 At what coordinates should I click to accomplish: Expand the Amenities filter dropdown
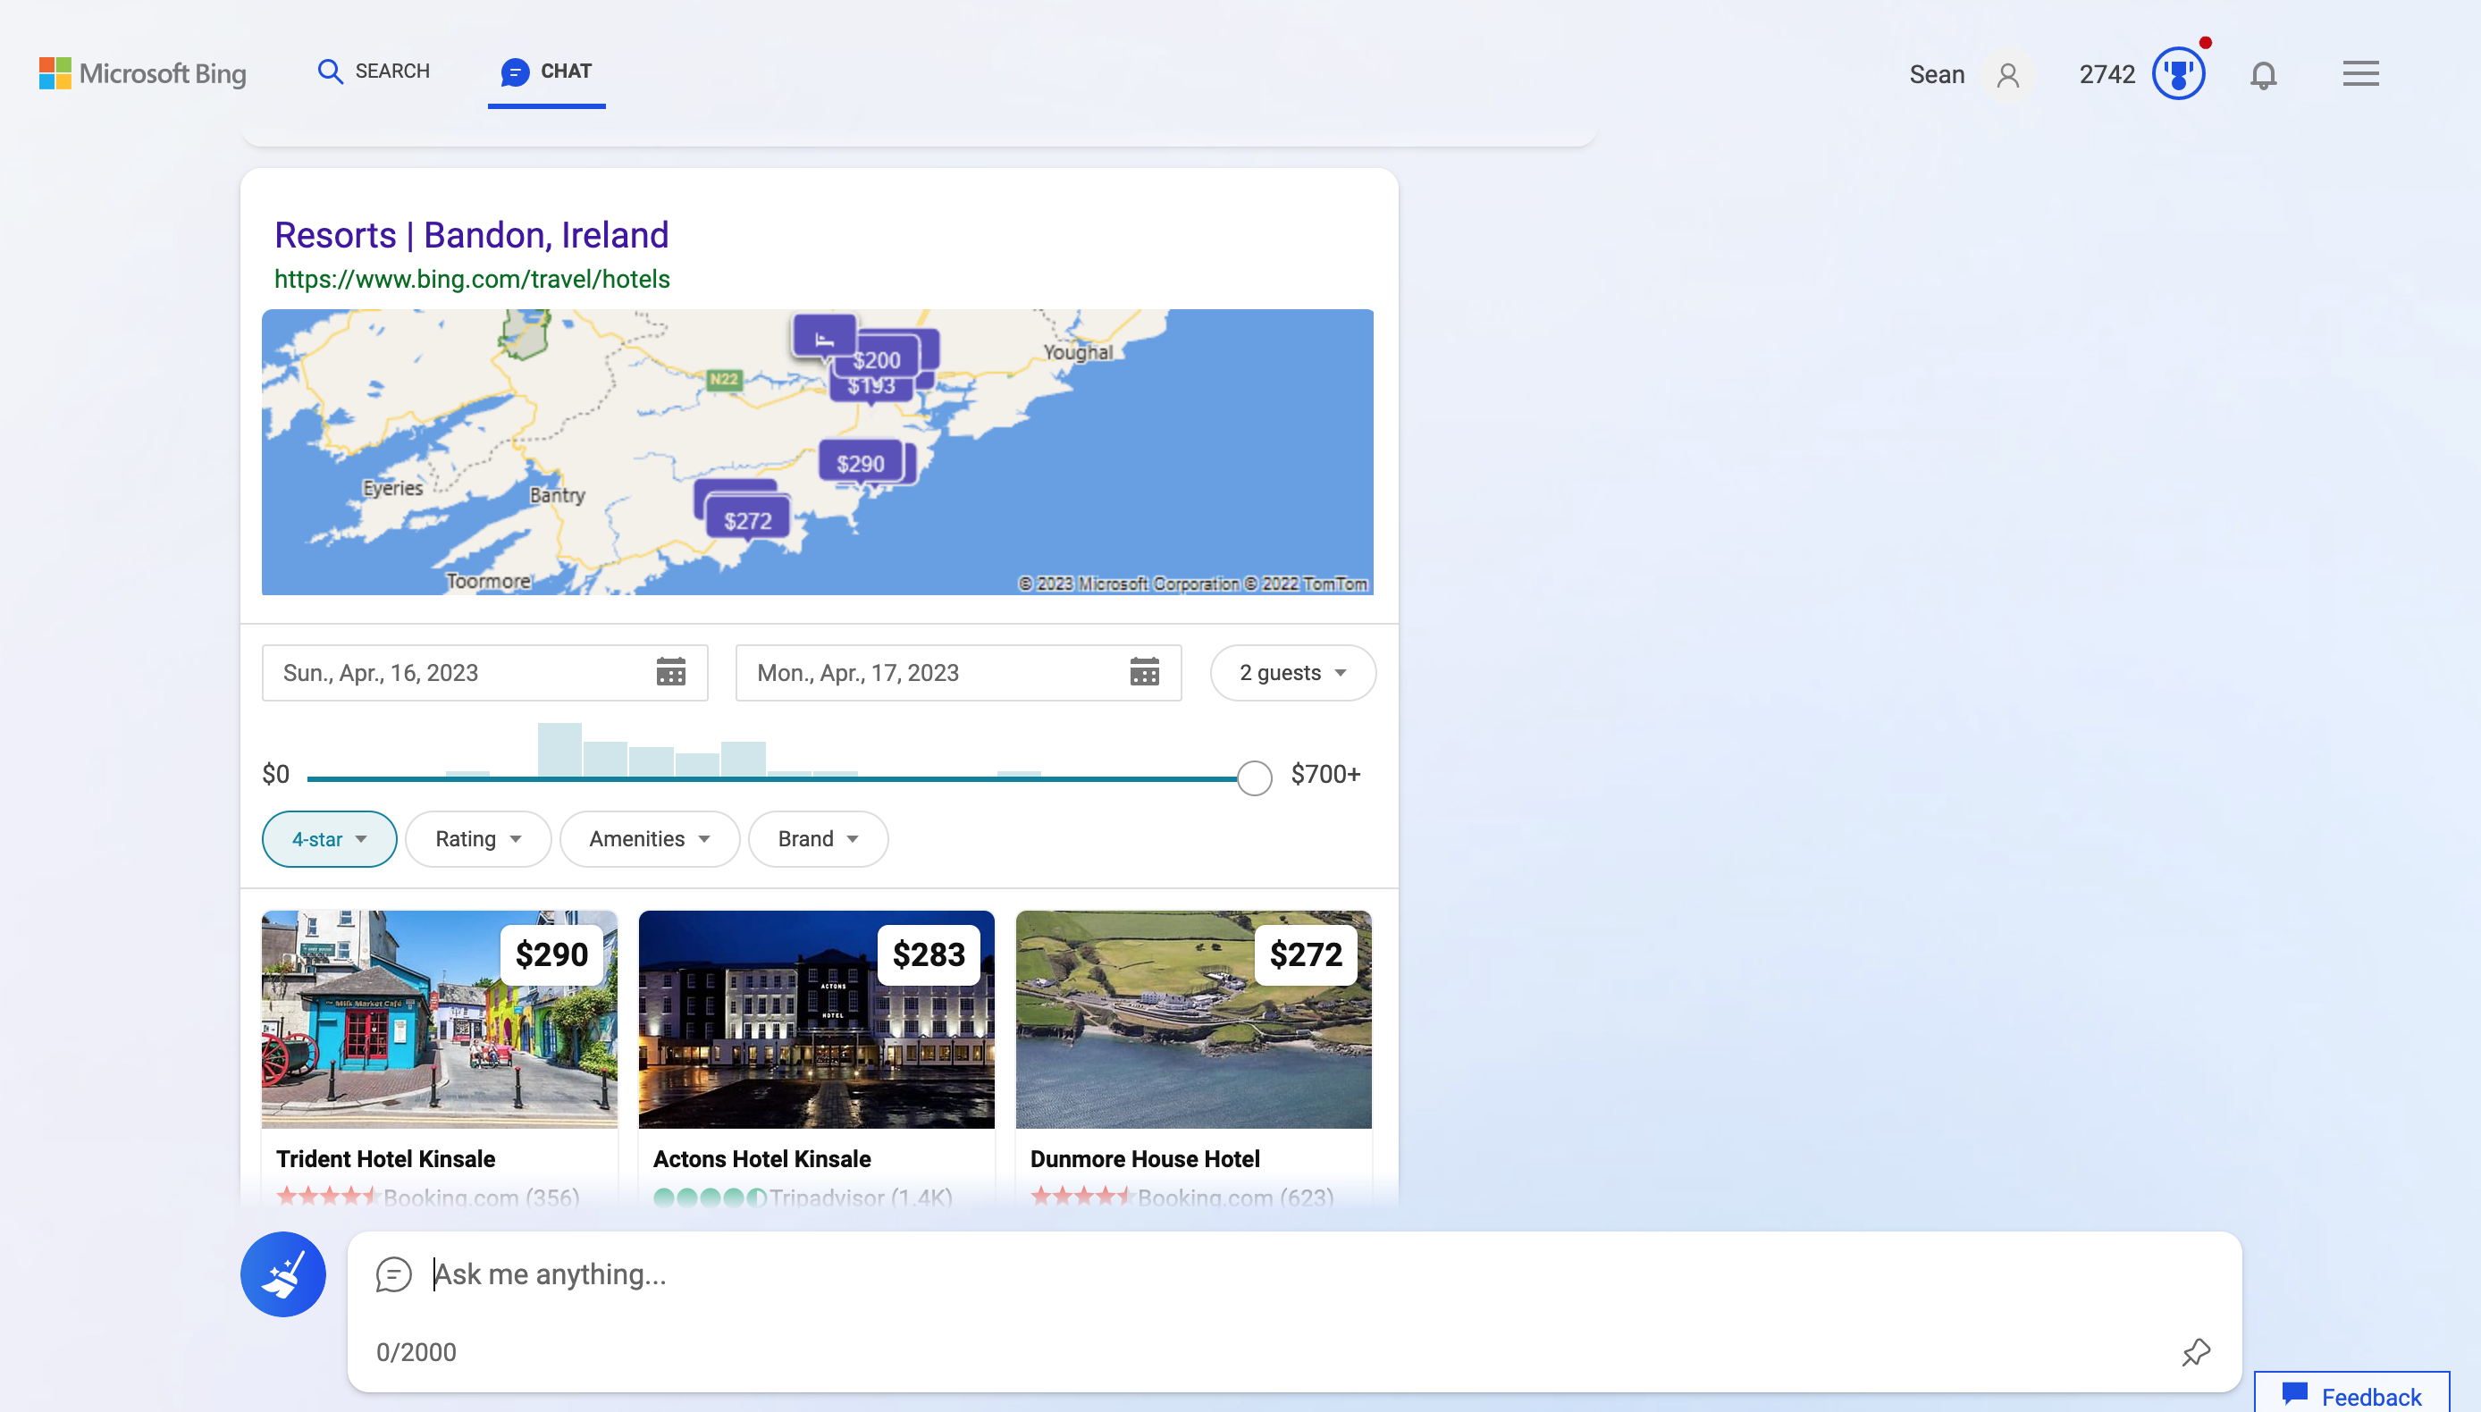[x=650, y=839]
